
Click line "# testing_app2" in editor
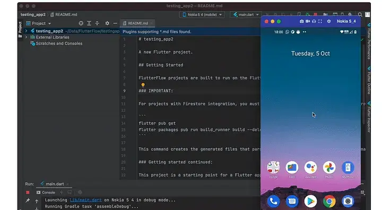(156, 39)
